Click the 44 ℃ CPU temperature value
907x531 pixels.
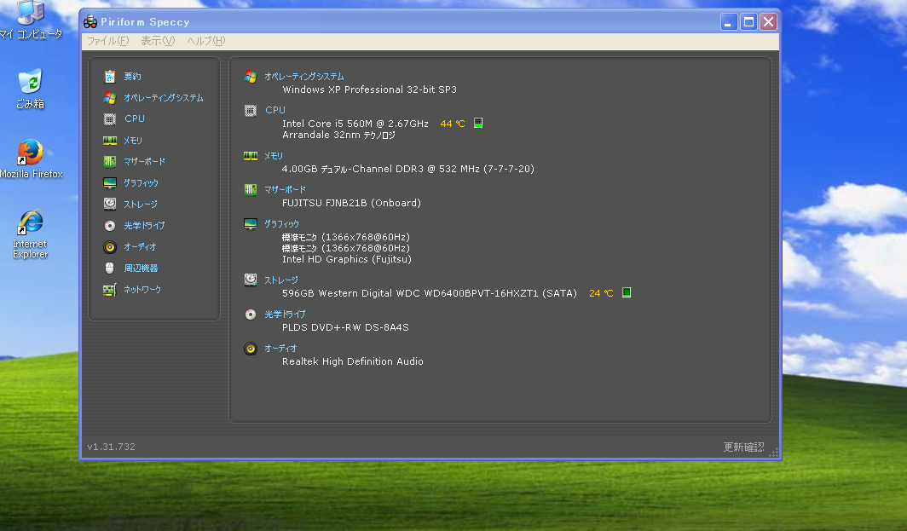click(x=453, y=124)
